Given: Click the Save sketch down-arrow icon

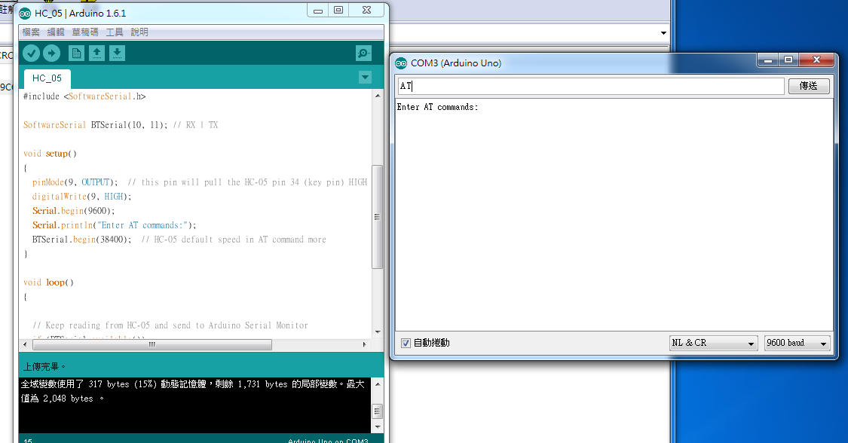Looking at the screenshot, I should tap(117, 53).
